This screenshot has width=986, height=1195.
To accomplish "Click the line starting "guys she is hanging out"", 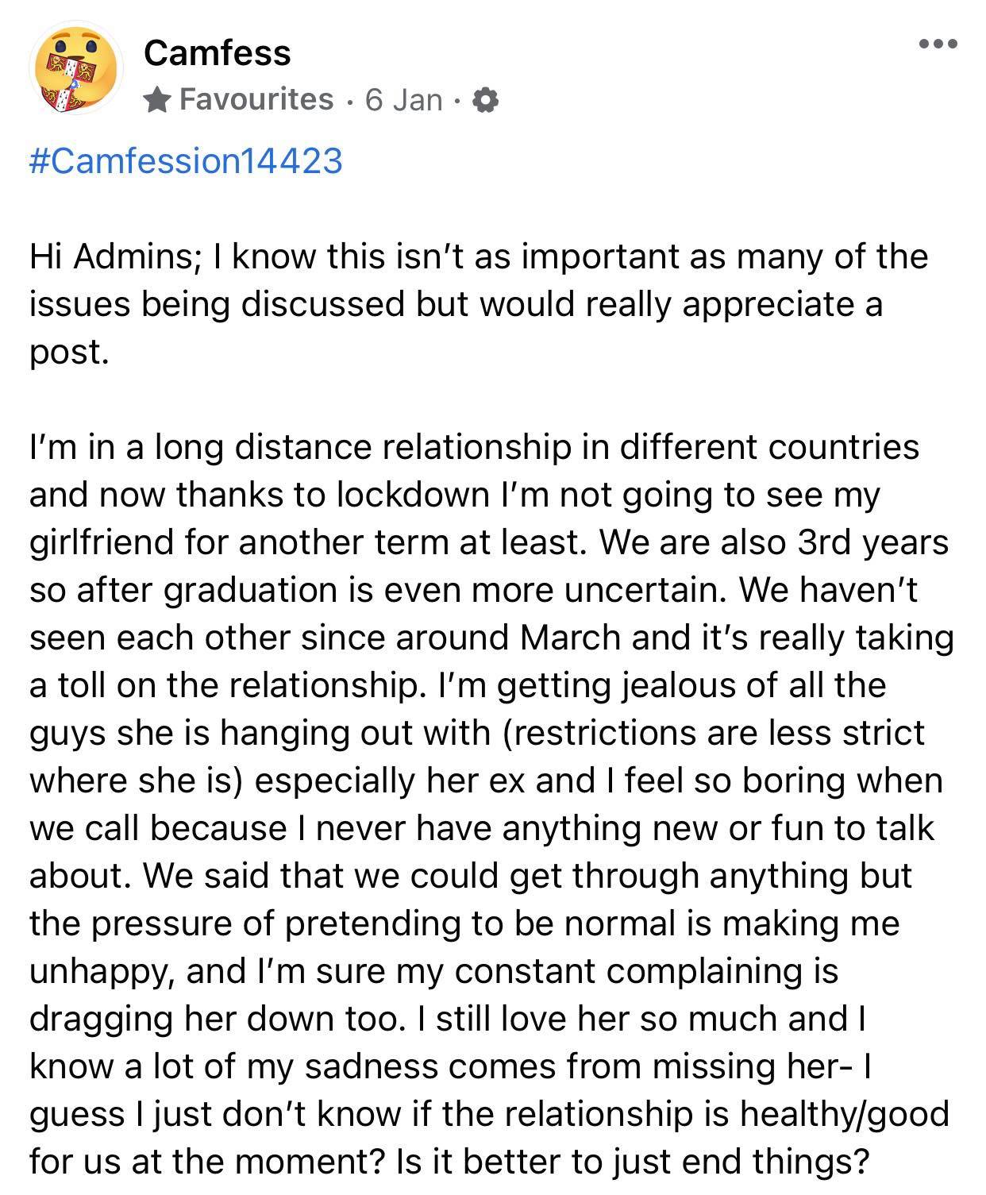I will tap(477, 733).
